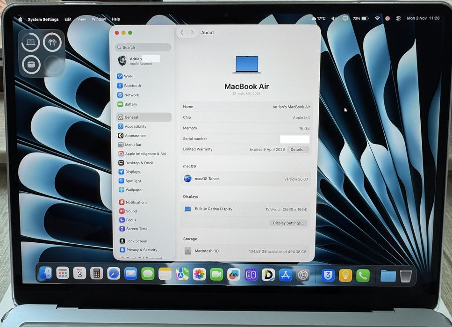Open the Phone app from the Dock
Image resolution: width=452 pixels, height=327 pixels.
(x=363, y=276)
